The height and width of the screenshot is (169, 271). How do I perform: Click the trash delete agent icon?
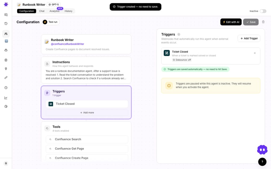click(x=263, y=22)
